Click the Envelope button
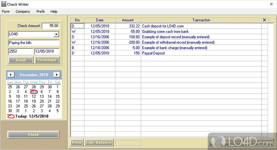 (47, 60)
